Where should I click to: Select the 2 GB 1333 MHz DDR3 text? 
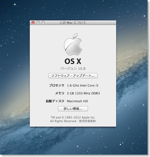pos(83,93)
